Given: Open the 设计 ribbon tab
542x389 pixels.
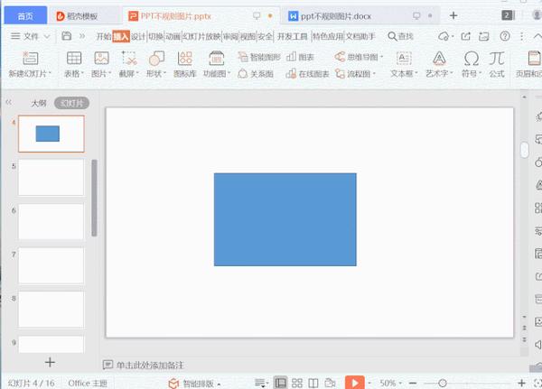Looking at the screenshot, I should (138, 36).
